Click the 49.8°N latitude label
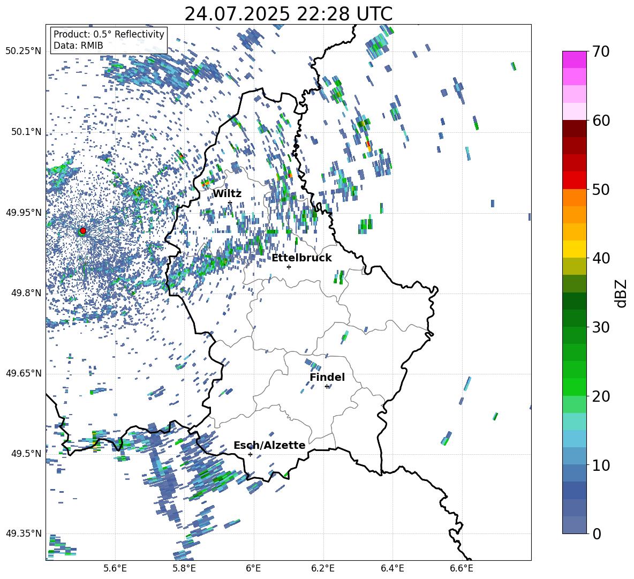634x579 pixels. pos(27,293)
